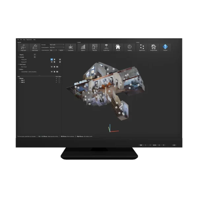Enable the Move checkbox for Scene
The image size is (198, 198).
[59, 79]
